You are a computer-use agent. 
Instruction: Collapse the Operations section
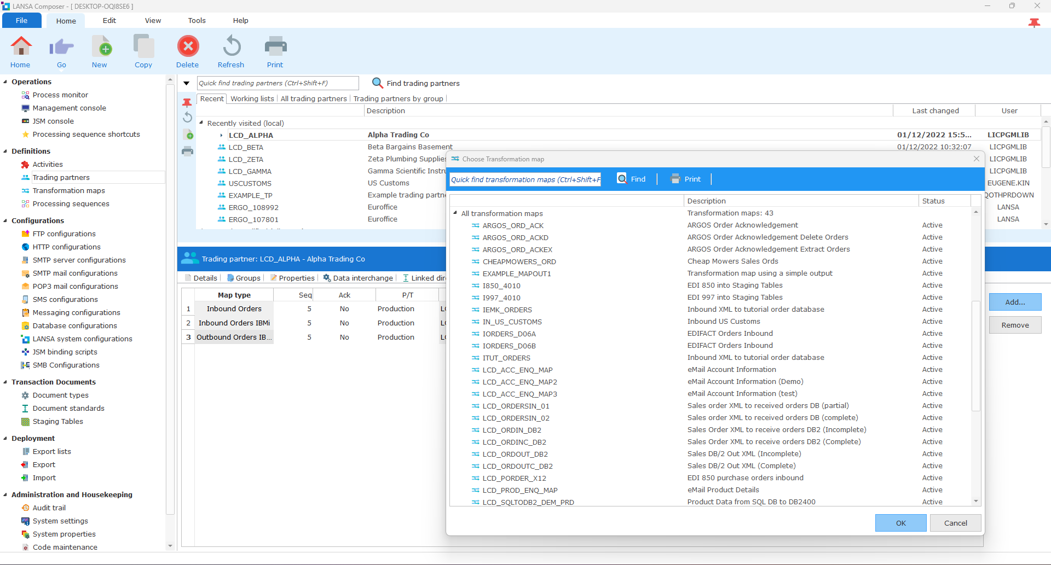5,81
